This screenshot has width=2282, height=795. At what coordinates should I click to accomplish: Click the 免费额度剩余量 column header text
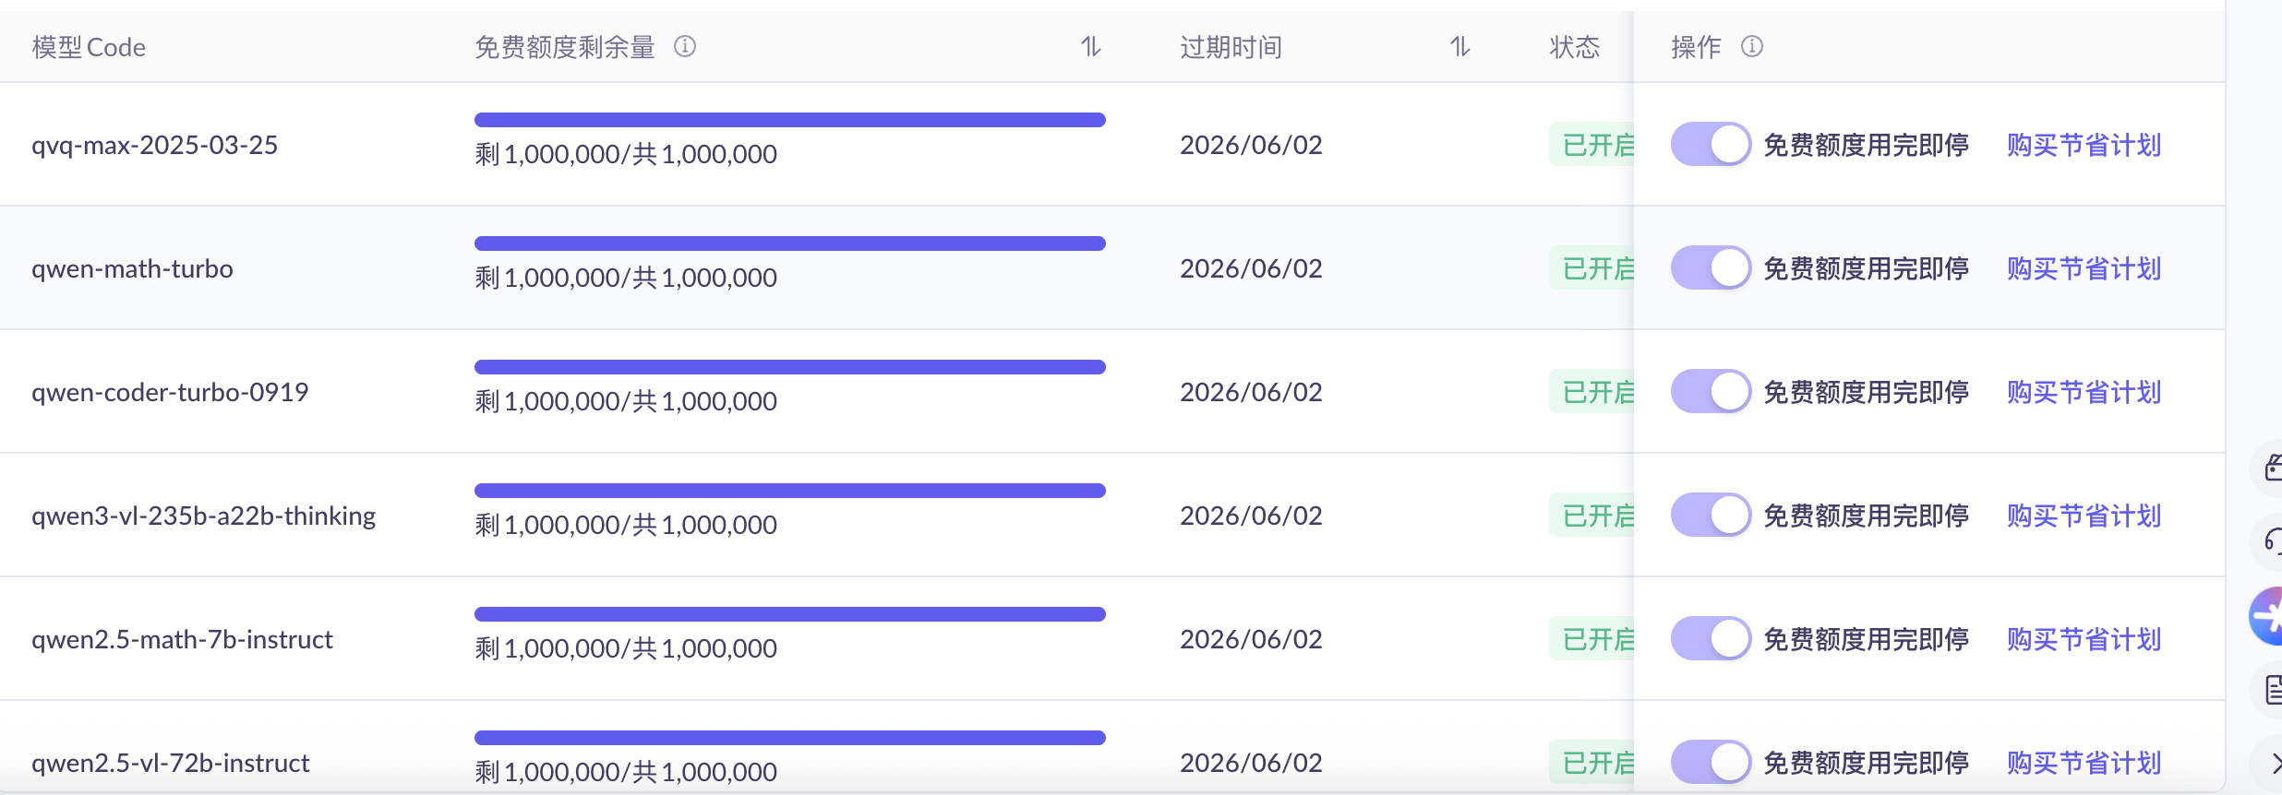pyautogui.click(x=565, y=47)
